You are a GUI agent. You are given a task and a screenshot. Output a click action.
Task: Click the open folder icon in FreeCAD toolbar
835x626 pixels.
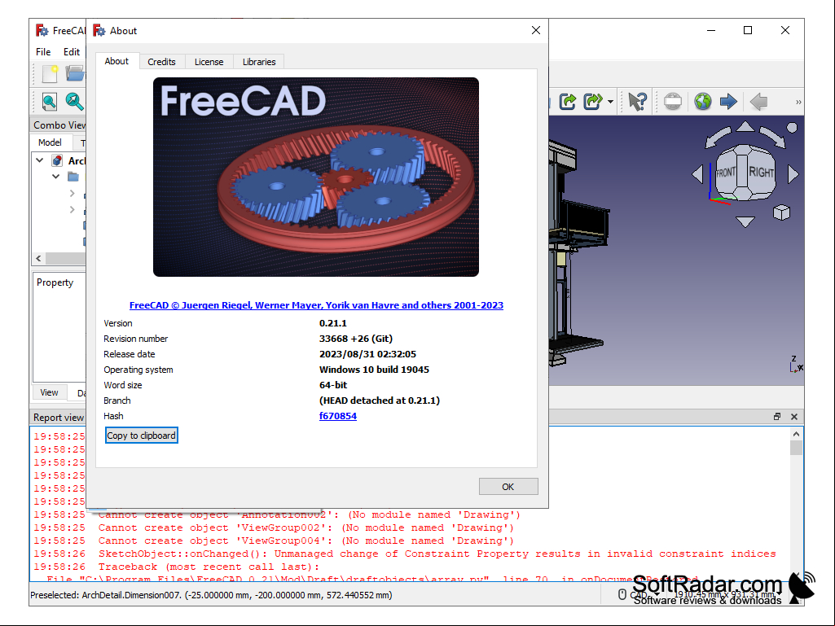(75, 73)
